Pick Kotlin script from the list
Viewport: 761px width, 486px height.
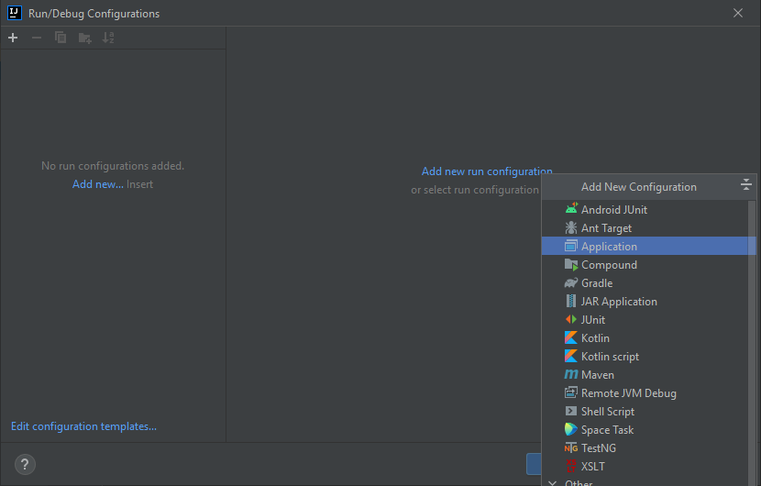pos(645,357)
